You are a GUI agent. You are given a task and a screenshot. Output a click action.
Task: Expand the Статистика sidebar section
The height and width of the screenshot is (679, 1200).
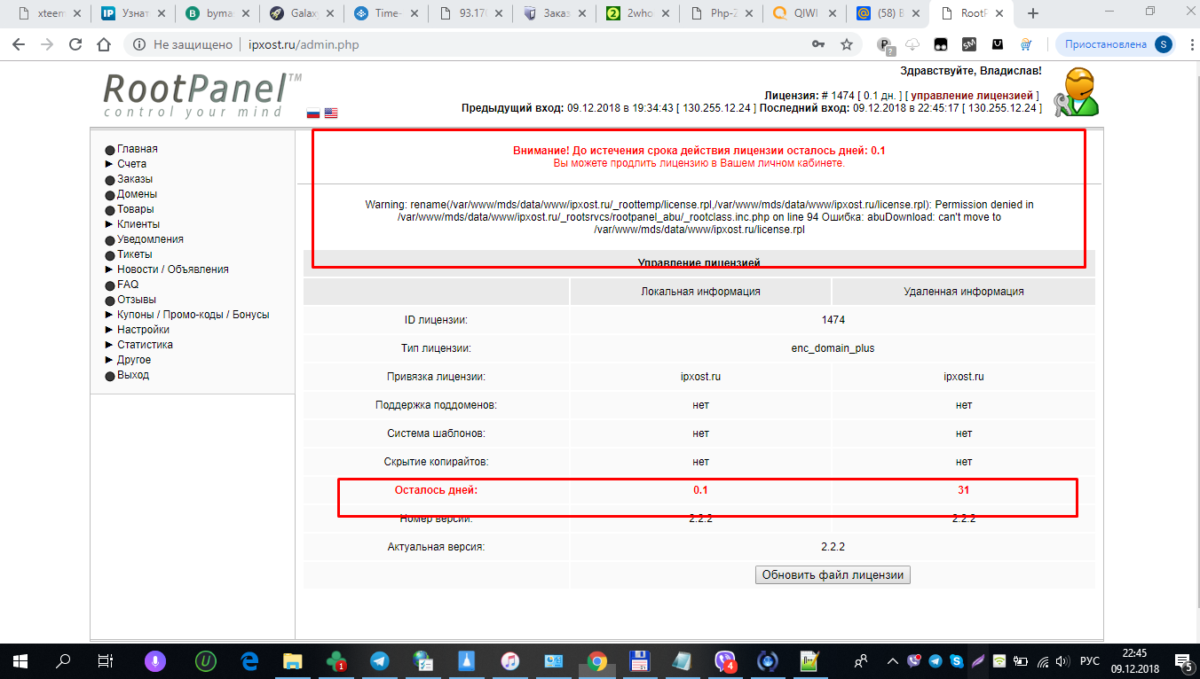pyautogui.click(x=144, y=345)
